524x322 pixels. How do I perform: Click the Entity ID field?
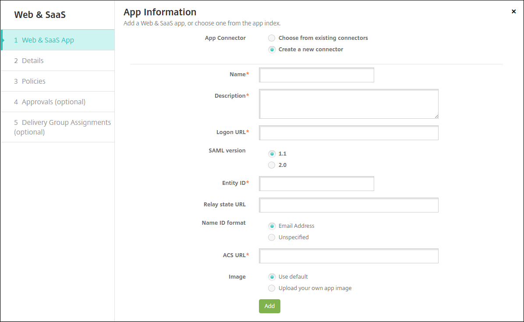pyautogui.click(x=316, y=184)
